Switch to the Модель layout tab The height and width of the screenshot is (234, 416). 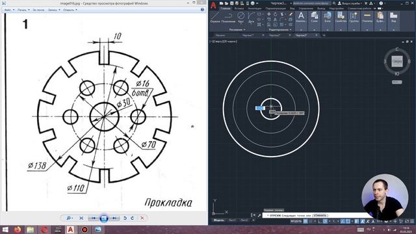[218, 220]
